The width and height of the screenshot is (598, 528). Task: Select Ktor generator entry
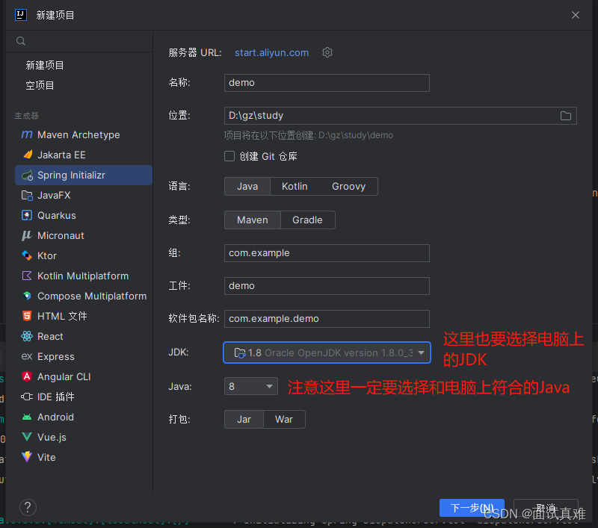[84, 255]
